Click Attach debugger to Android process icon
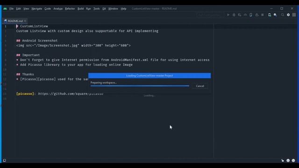Screen dimensions: 299x168 click(251, 15)
